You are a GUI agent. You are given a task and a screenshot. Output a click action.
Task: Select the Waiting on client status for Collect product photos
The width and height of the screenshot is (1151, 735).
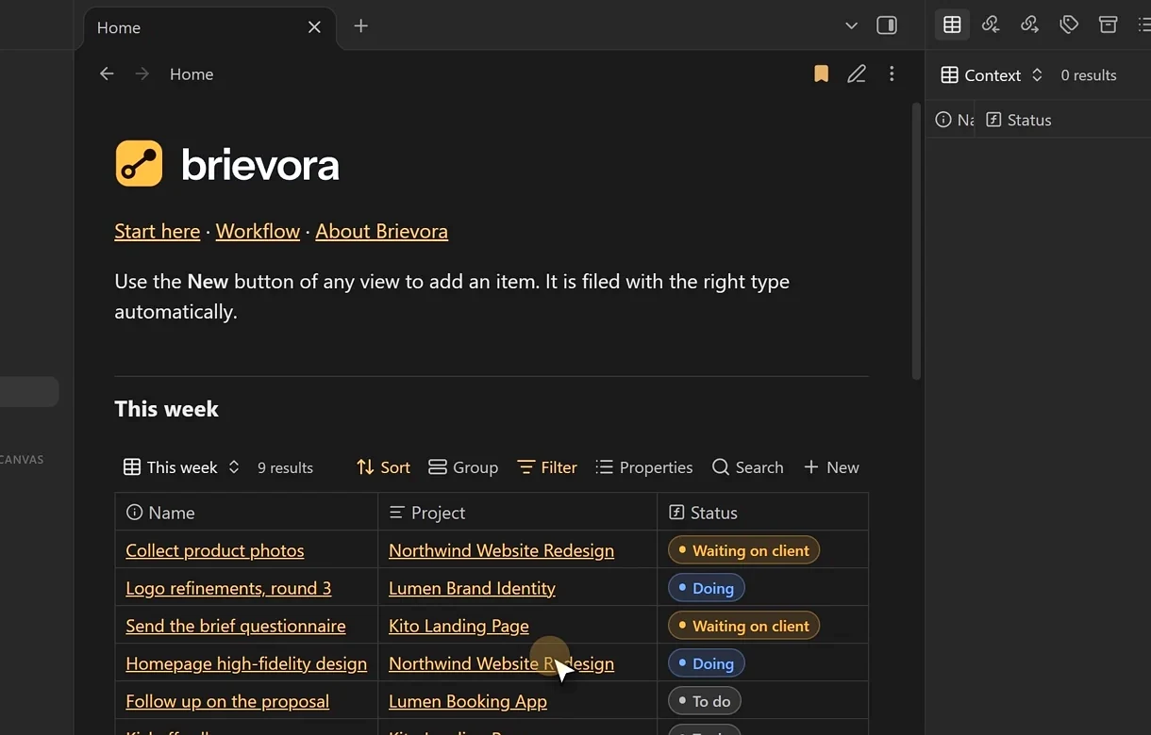743,550
